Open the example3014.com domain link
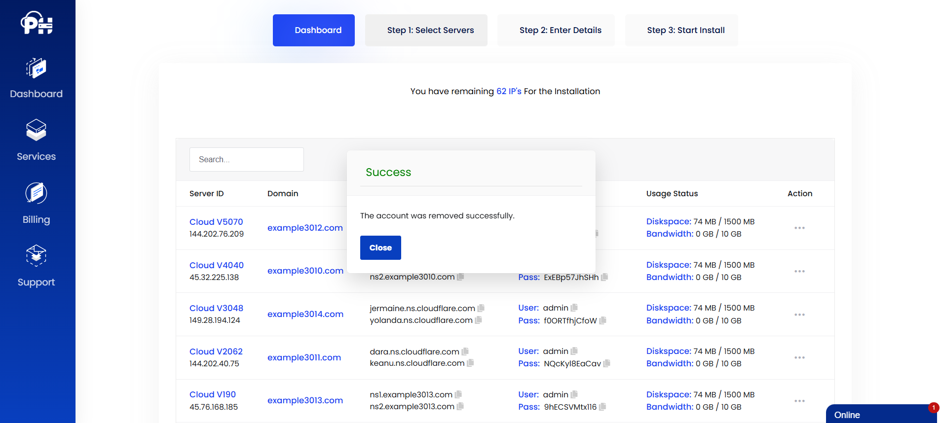This screenshot has height=423, width=940. [x=305, y=314]
